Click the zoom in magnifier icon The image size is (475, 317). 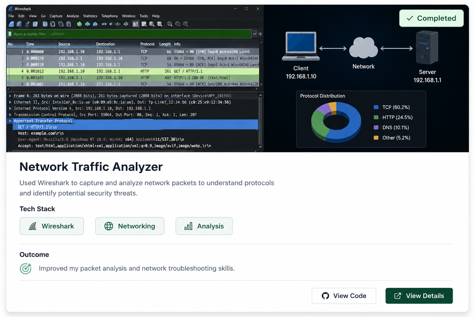tap(170, 24)
